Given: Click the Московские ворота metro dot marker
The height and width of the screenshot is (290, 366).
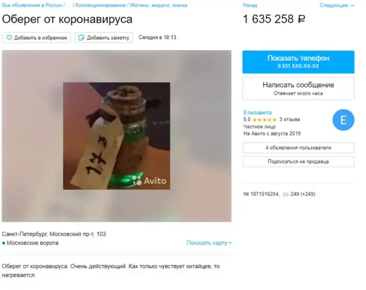Looking at the screenshot, I should (x=4, y=243).
